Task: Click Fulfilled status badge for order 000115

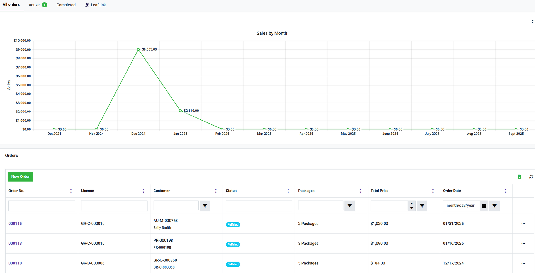Action: coord(233,225)
